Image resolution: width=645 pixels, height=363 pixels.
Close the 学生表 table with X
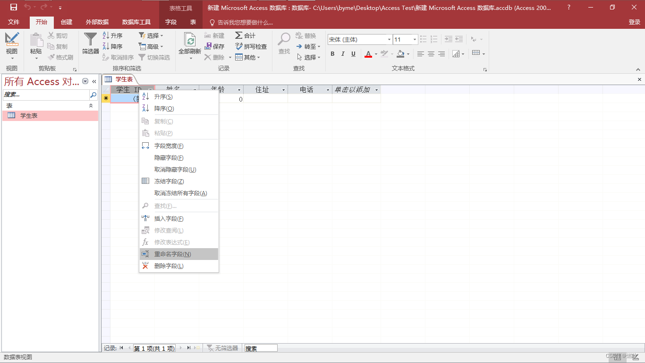639,79
